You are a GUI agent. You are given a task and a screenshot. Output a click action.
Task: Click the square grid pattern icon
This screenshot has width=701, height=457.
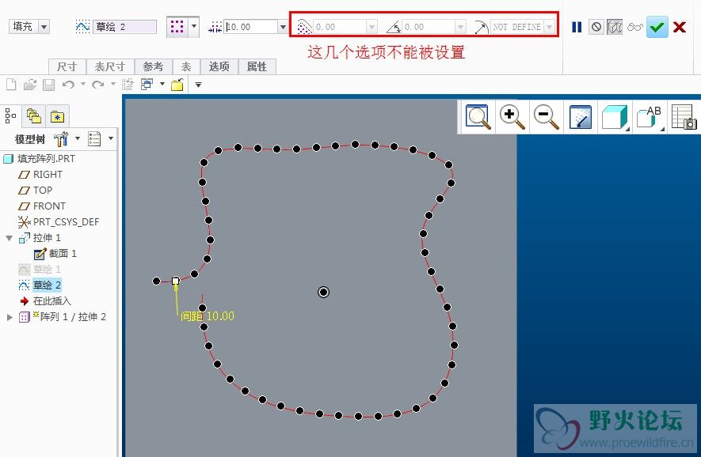point(177,27)
